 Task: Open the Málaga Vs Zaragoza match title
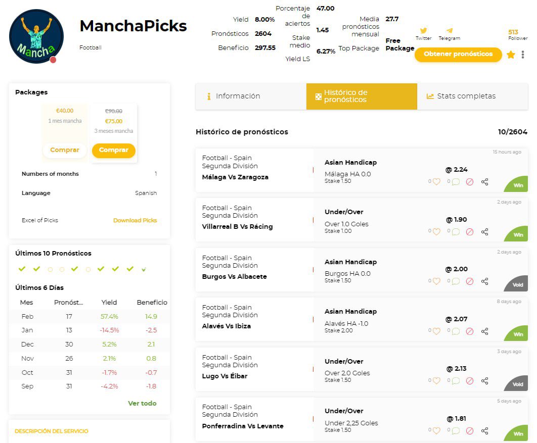click(235, 177)
